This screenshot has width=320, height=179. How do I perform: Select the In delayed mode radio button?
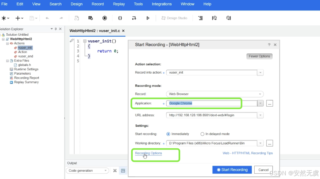coord(202,134)
